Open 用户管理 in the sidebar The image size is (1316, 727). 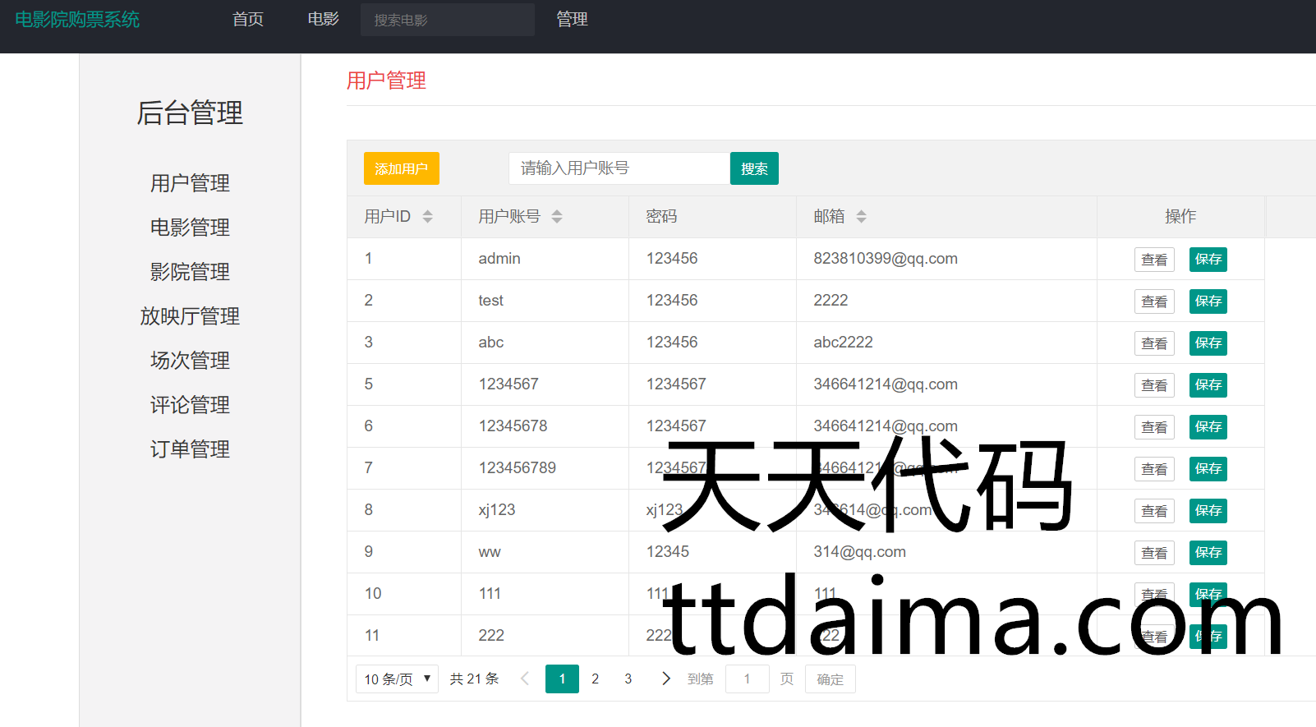[190, 183]
